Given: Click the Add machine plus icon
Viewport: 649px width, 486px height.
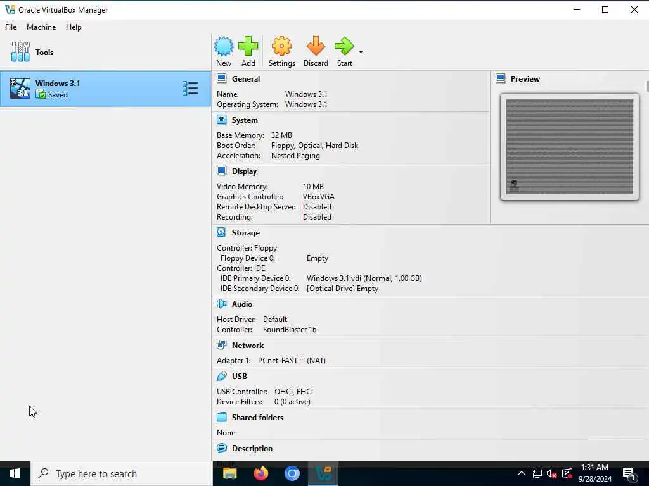Looking at the screenshot, I should point(248,46).
